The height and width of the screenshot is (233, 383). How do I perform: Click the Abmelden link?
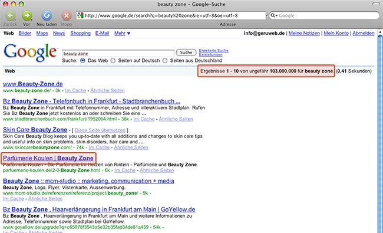coord(363,33)
